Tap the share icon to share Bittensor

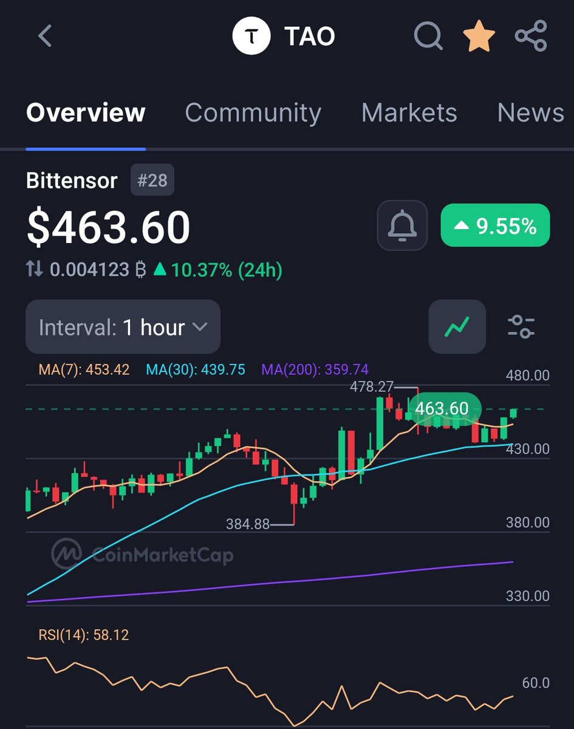pos(531,36)
